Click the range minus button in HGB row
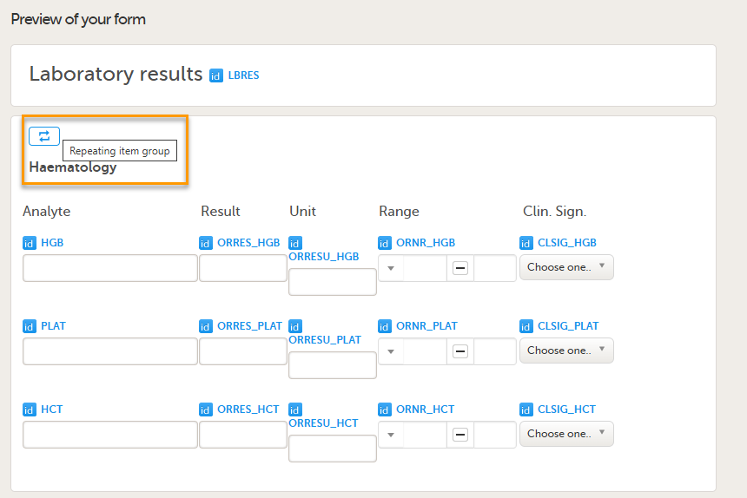Viewport: 747px width, 498px height. click(x=460, y=268)
